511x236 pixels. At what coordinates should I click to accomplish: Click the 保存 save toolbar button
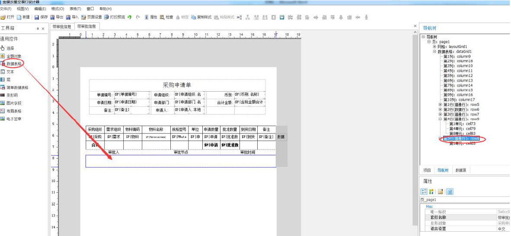[41, 17]
